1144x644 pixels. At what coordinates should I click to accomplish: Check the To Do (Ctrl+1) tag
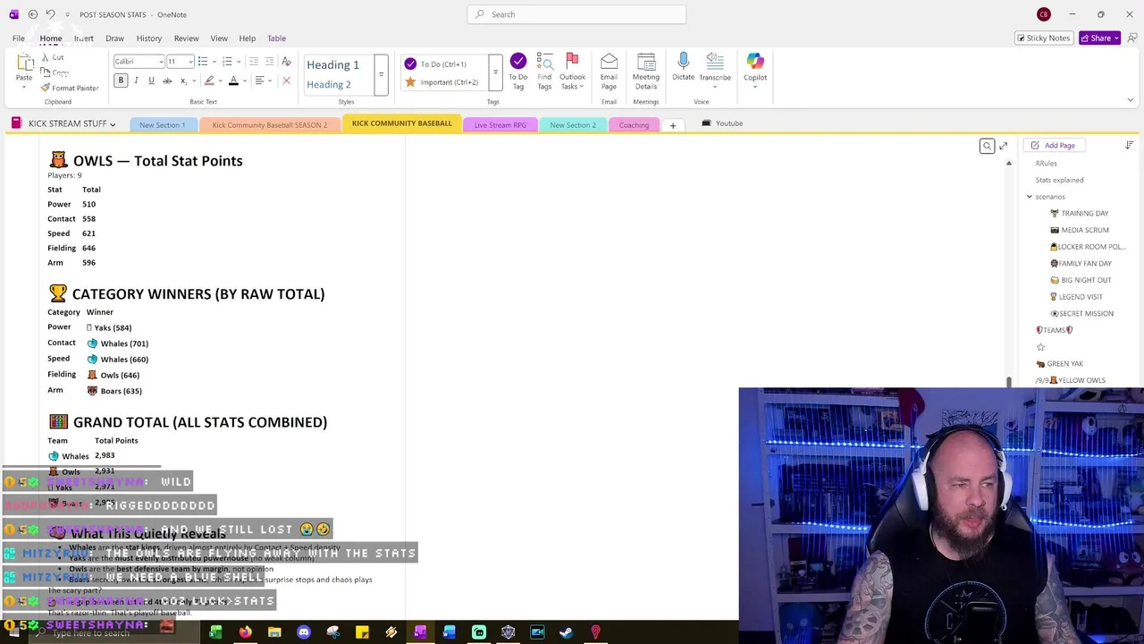436,64
